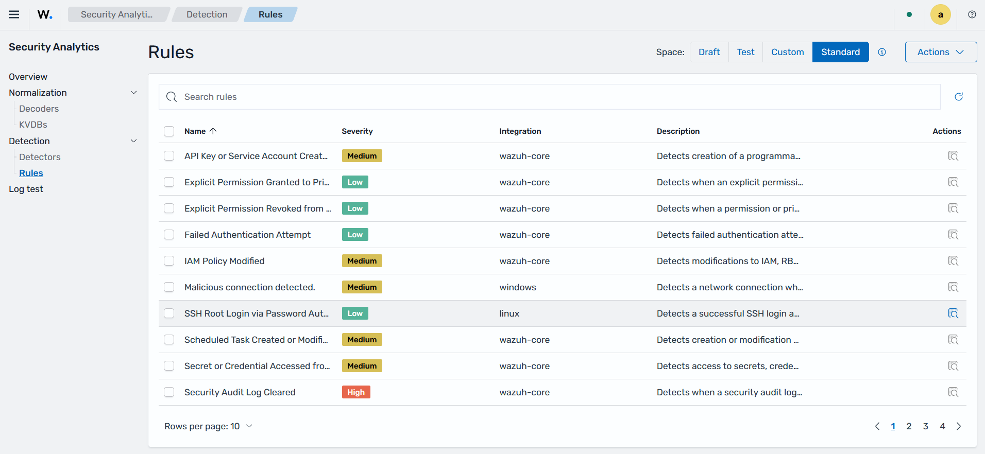Check the SSH Root Login row

tap(169, 313)
